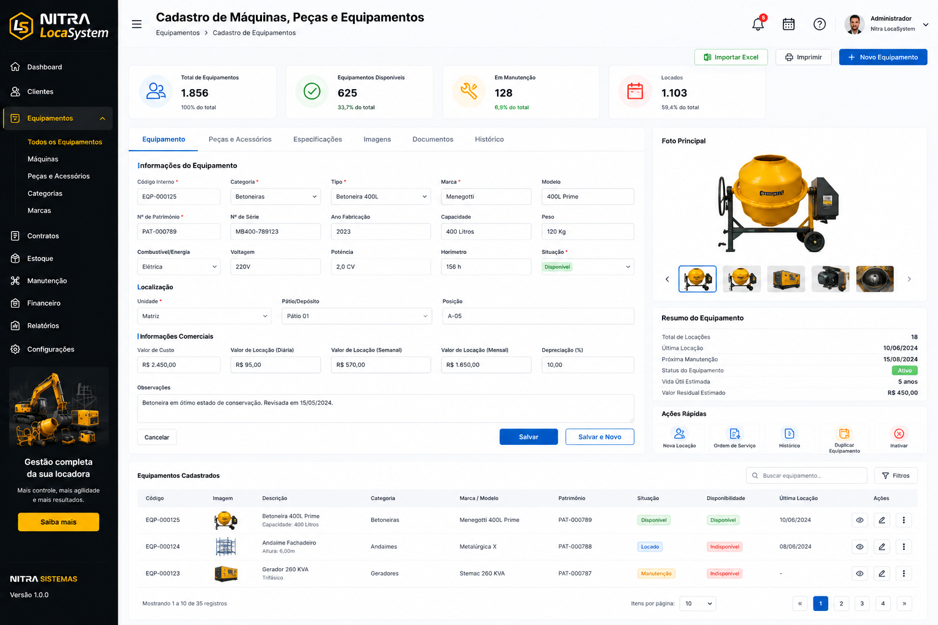Click the Novo Equipamento button

click(x=883, y=57)
